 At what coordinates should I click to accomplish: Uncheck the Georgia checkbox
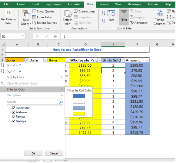click(x=14, y=121)
